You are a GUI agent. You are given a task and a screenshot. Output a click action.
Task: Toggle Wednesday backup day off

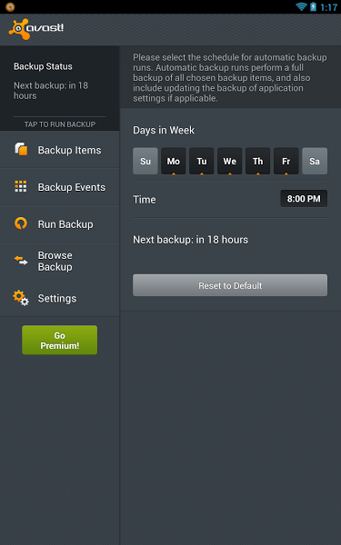pos(230,161)
